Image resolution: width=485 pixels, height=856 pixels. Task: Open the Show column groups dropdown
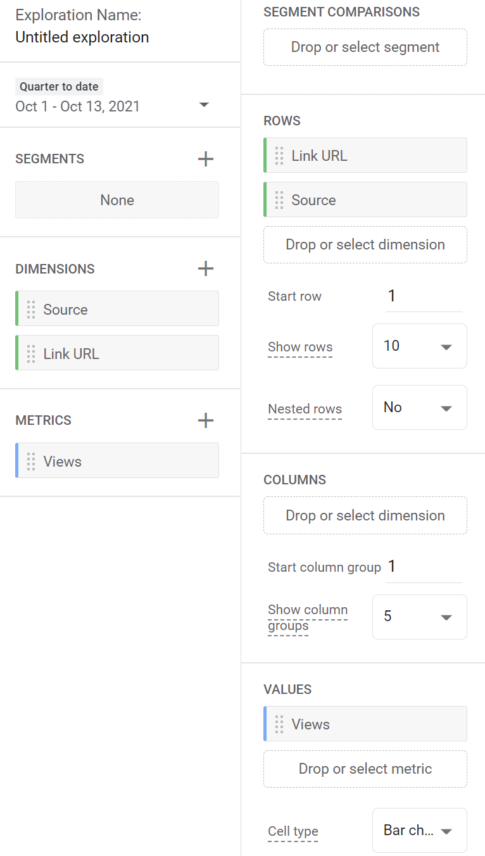pos(419,617)
